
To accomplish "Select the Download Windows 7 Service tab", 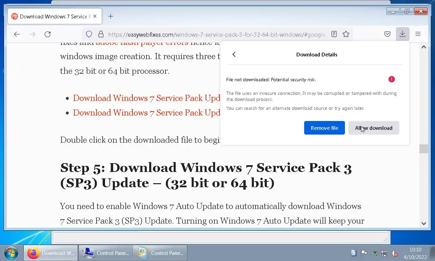I will (55, 16).
